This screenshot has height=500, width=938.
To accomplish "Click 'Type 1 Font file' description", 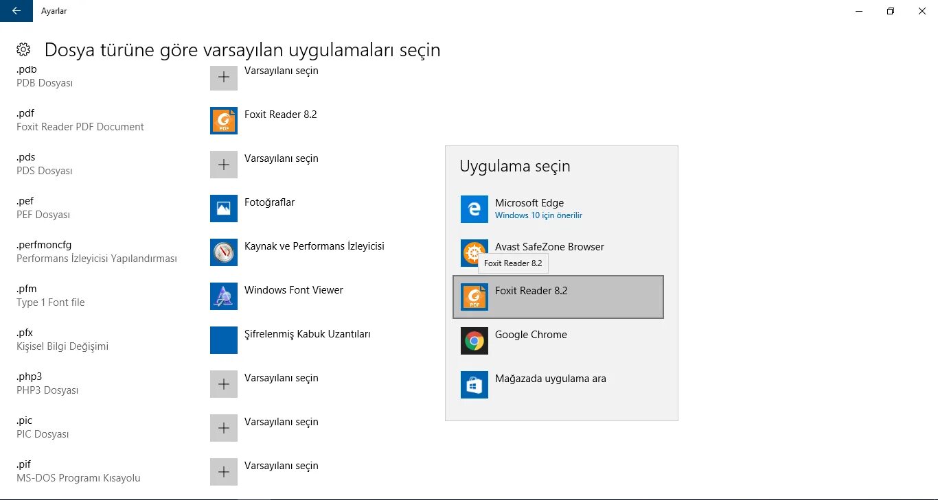I will (51, 302).
